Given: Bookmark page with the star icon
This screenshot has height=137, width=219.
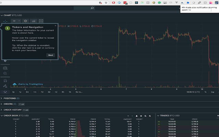Looking at the screenshot, I should click(x=106, y=3).
